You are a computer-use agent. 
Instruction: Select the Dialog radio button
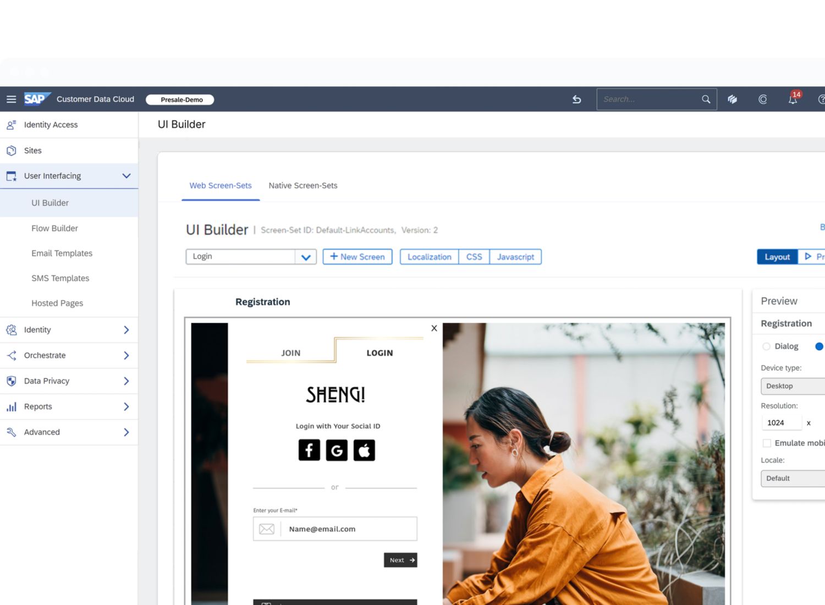tap(766, 346)
